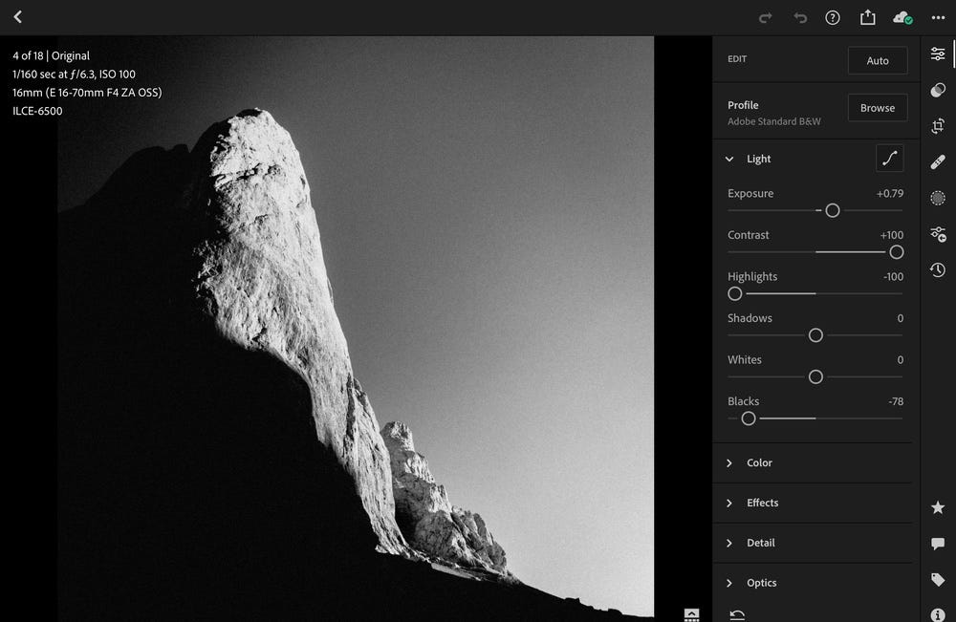This screenshot has height=622, width=956.
Task: Open the share export icon
Action: tap(868, 17)
